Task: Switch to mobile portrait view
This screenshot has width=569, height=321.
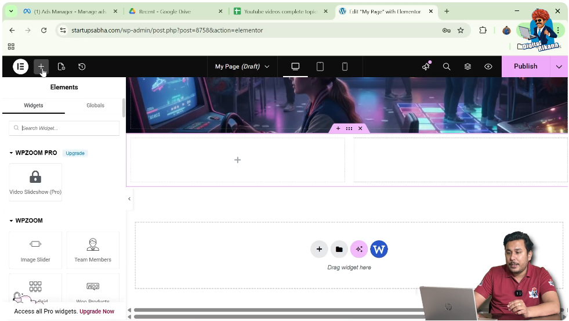Action: (345, 67)
